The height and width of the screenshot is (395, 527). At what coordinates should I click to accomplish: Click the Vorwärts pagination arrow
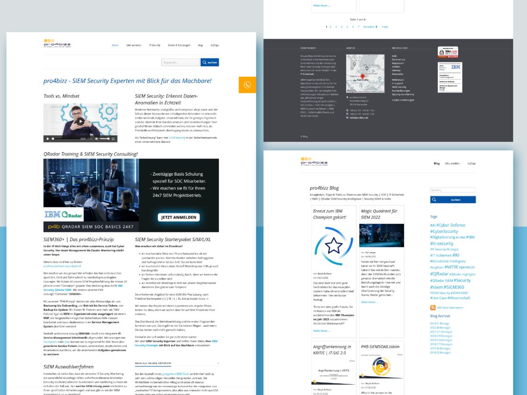(x=376, y=27)
